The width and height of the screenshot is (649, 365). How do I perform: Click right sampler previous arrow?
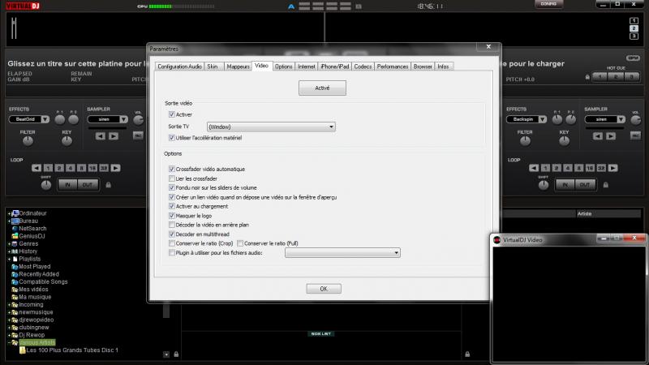point(598,136)
